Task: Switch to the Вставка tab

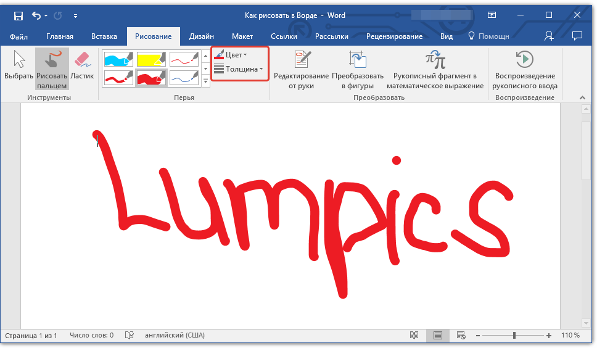Action: coord(104,36)
